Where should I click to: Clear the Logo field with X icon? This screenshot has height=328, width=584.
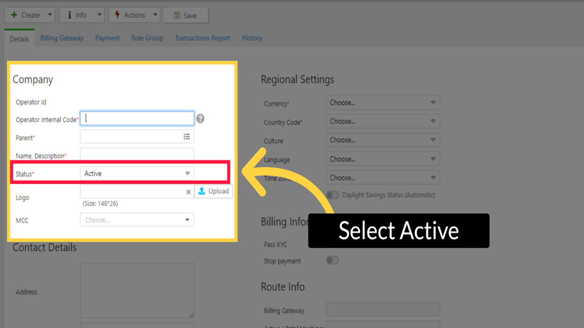click(x=188, y=192)
